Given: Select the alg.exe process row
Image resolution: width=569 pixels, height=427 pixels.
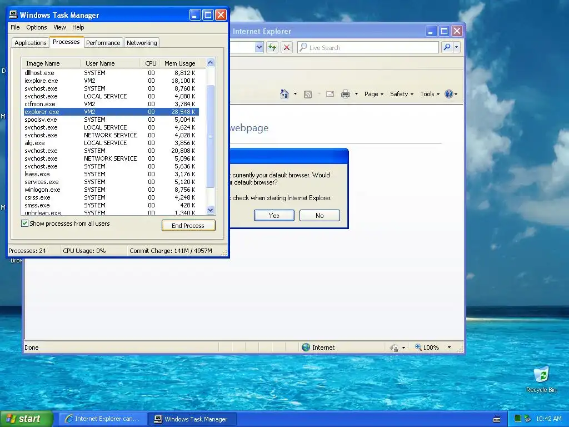Looking at the screenshot, I should (111, 143).
